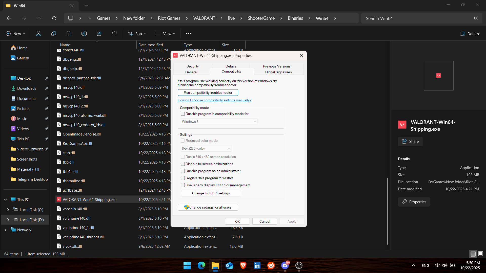Screen dimensions: 486x273
Task: Click the Cut scissors icon in toolbar
Action: click(38, 34)
